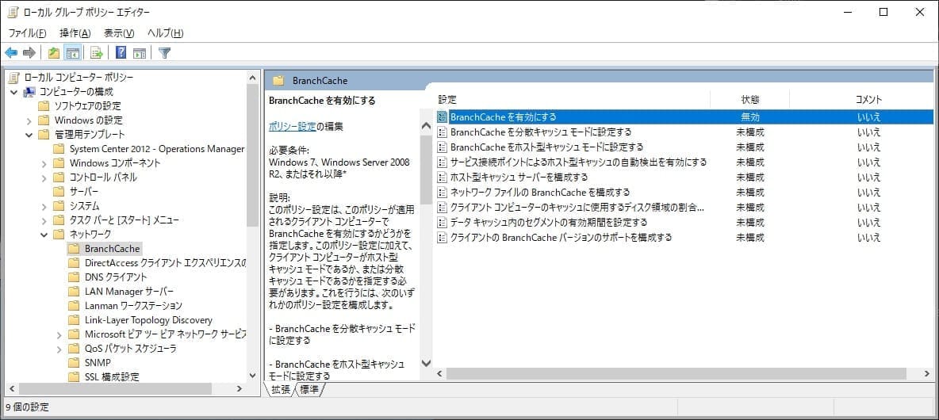
Task: Expand the システム tree node
Action: click(x=44, y=206)
